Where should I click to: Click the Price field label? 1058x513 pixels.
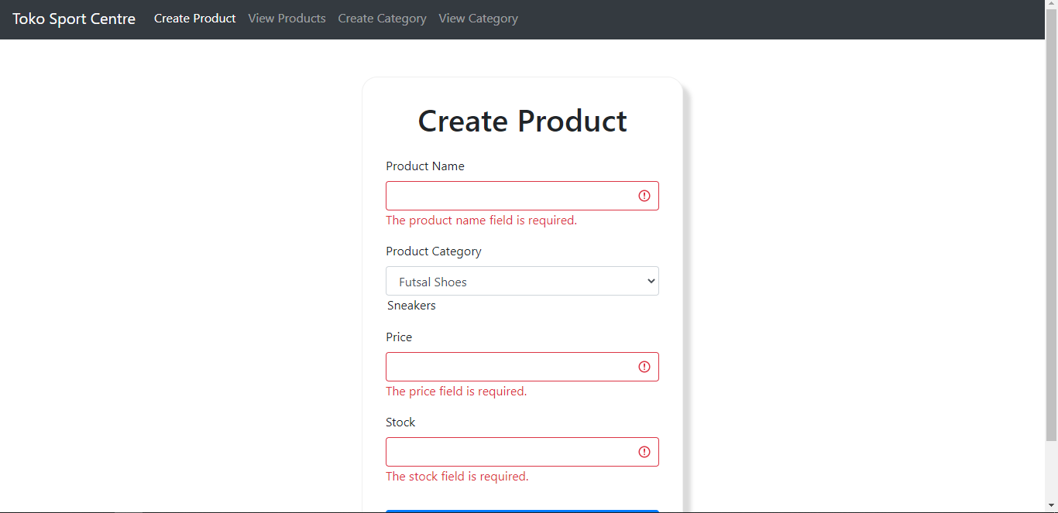(x=399, y=337)
